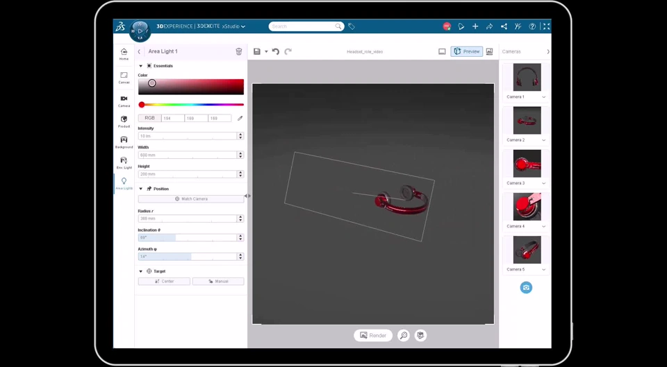The image size is (667, 367).
Task: Collapse the Position section
Action: click(141, 189)
